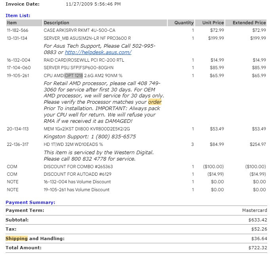Viewport: 276px width, 258px height.
Task: Click the Unit Price column header
Action: 210,23
